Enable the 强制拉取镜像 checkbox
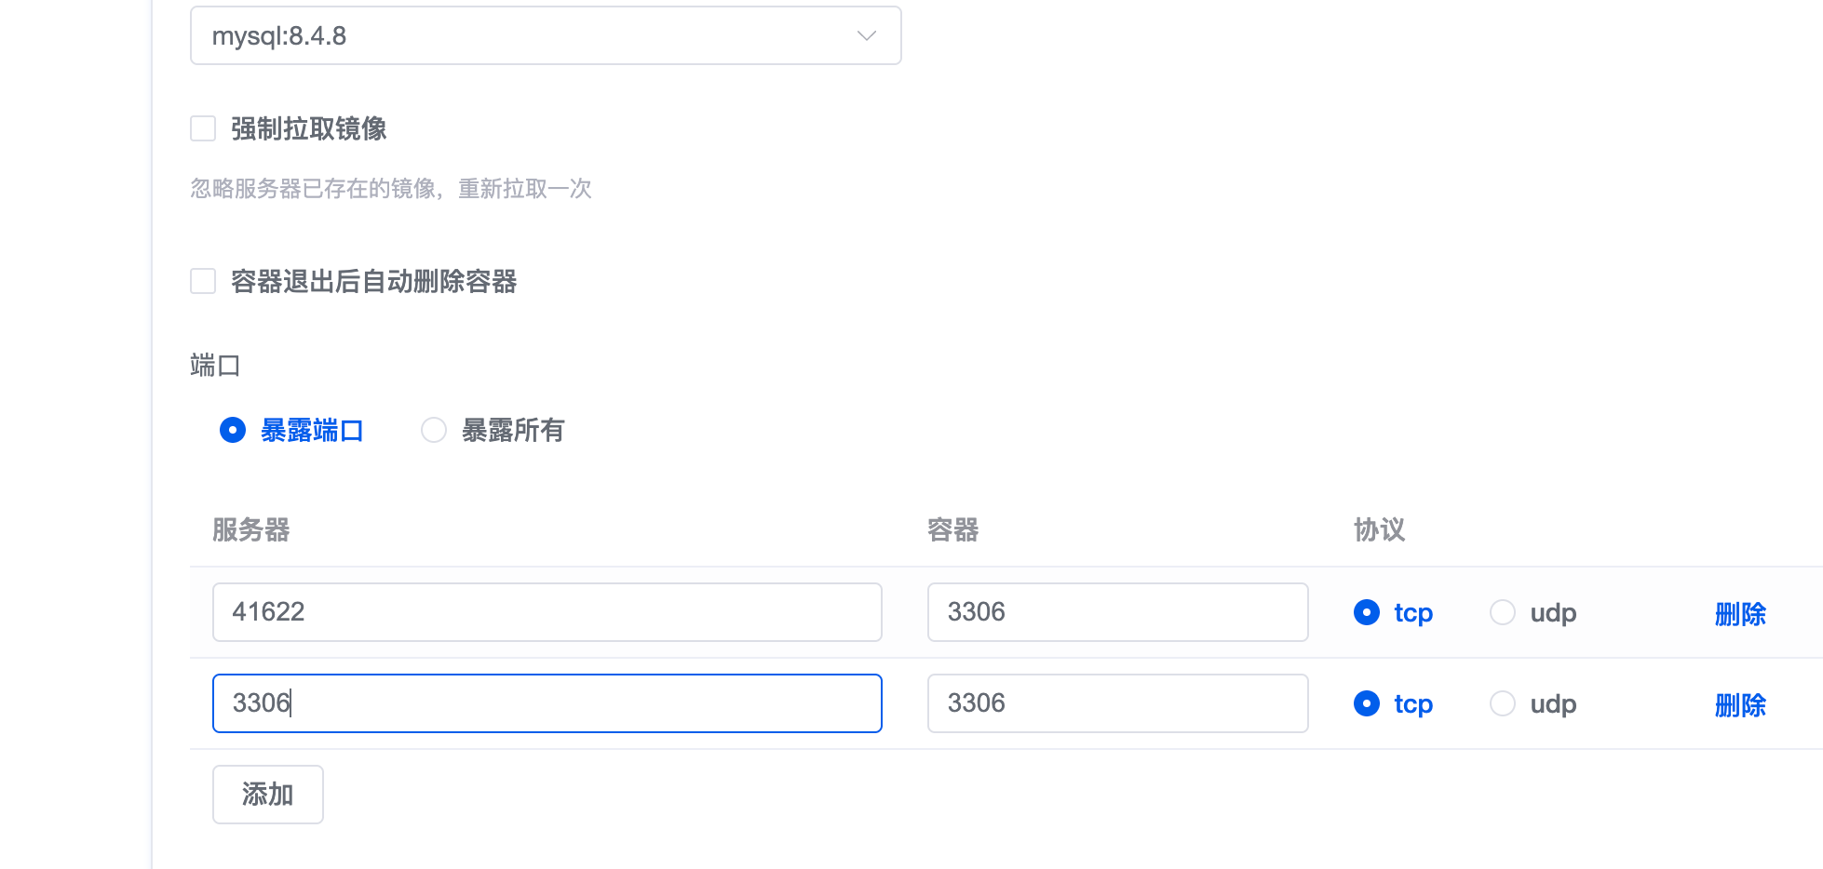 pyautogui.click(x=203, y=128)
